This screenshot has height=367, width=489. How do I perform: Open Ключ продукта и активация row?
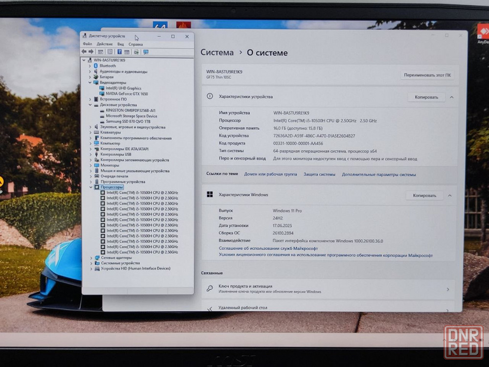[328, 289]
